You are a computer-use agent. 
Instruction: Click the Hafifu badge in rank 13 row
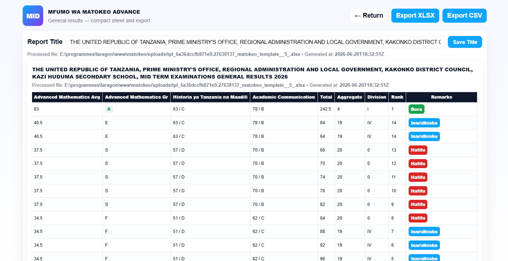coord(418,150)
